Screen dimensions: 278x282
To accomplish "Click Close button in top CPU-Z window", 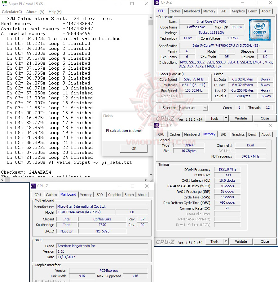I will (264, 118).
